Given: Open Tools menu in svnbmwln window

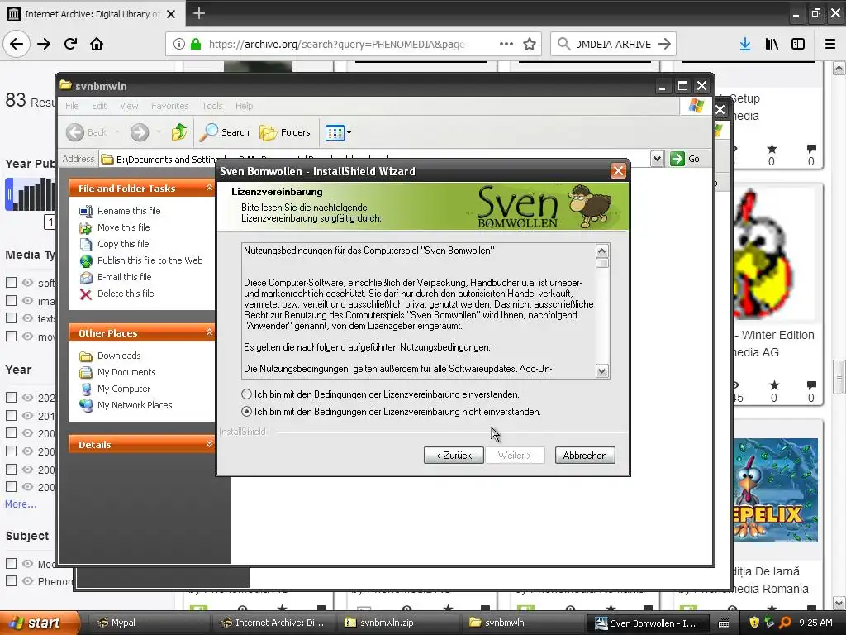Looking at the screenshot, I should click(x=212, y=106).
